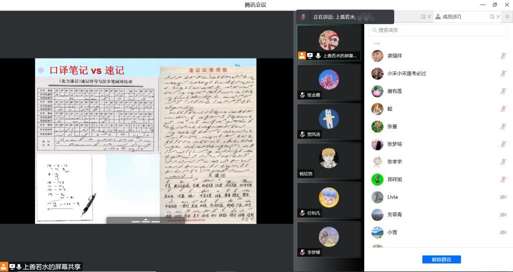
Task: Click the muted mic icon beside 袭瑞祥
Action: [503, 56]
